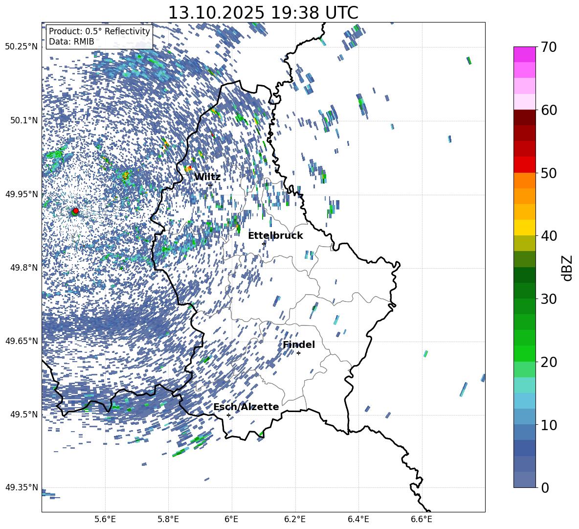Click the Esch/Alzette city label

(x=246, y=407)
